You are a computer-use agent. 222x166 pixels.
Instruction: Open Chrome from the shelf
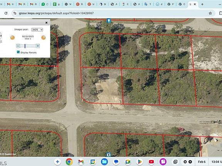[x=69, y=162]
